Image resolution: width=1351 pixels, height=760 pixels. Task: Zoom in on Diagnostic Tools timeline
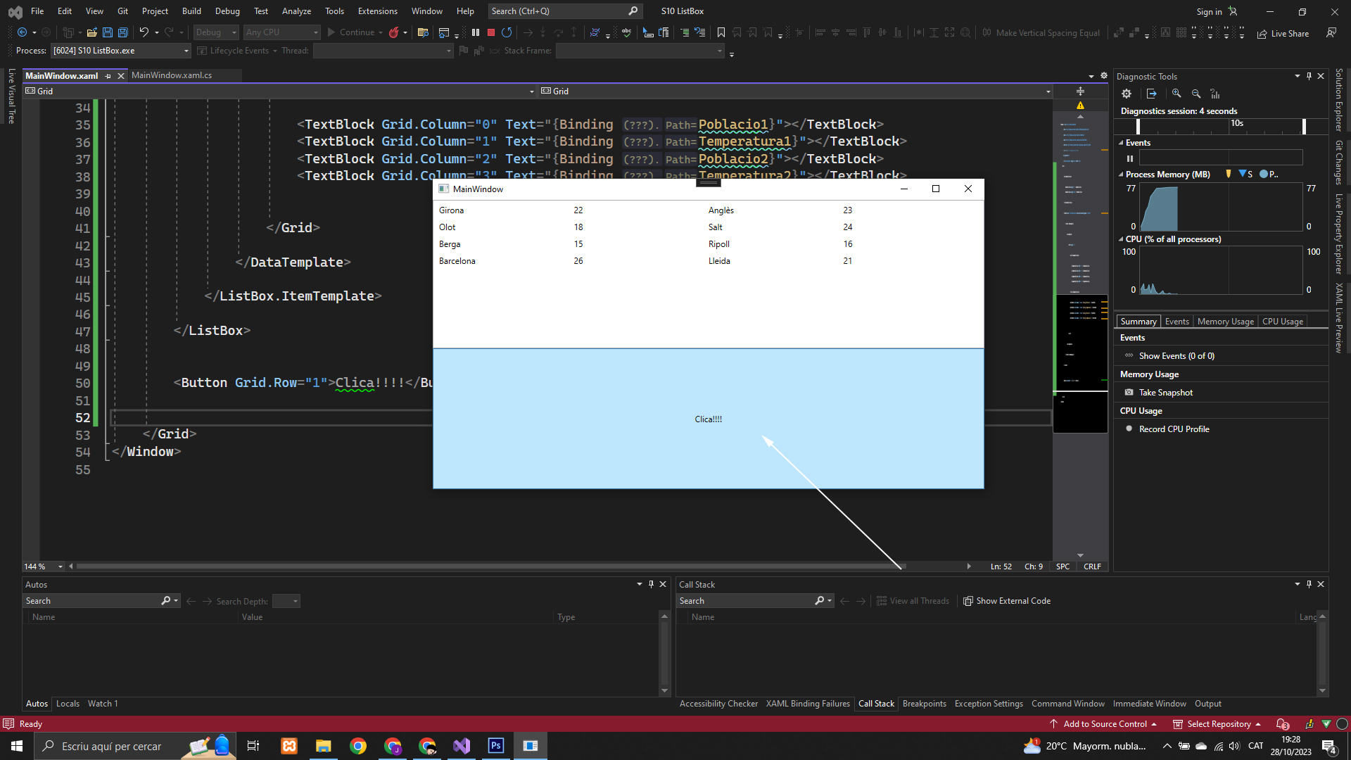click(x=1176, y=94)
